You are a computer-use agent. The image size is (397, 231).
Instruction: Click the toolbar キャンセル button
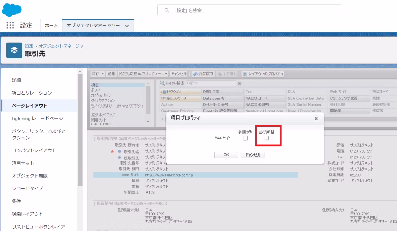pyautogui.click(x=178, y=74)
